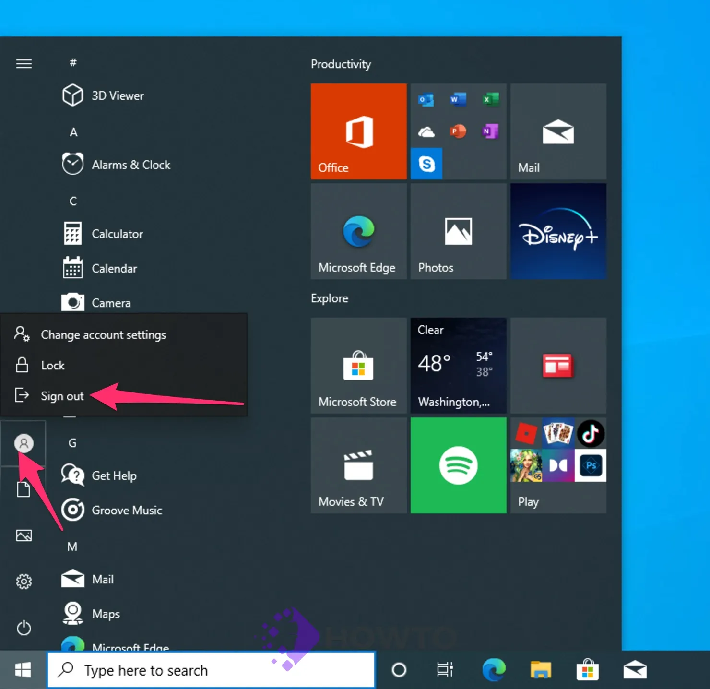Open Get Help app

[x=99, y=475]
